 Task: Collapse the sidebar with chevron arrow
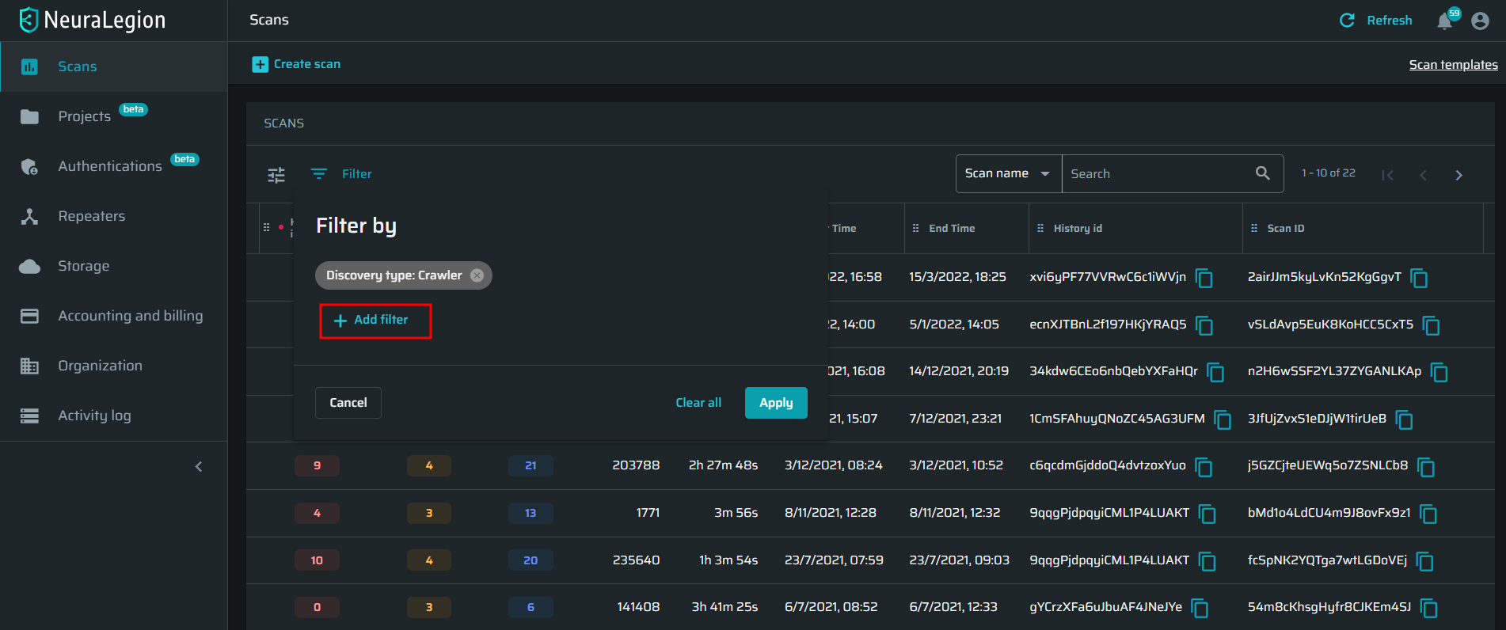[199, 466]
